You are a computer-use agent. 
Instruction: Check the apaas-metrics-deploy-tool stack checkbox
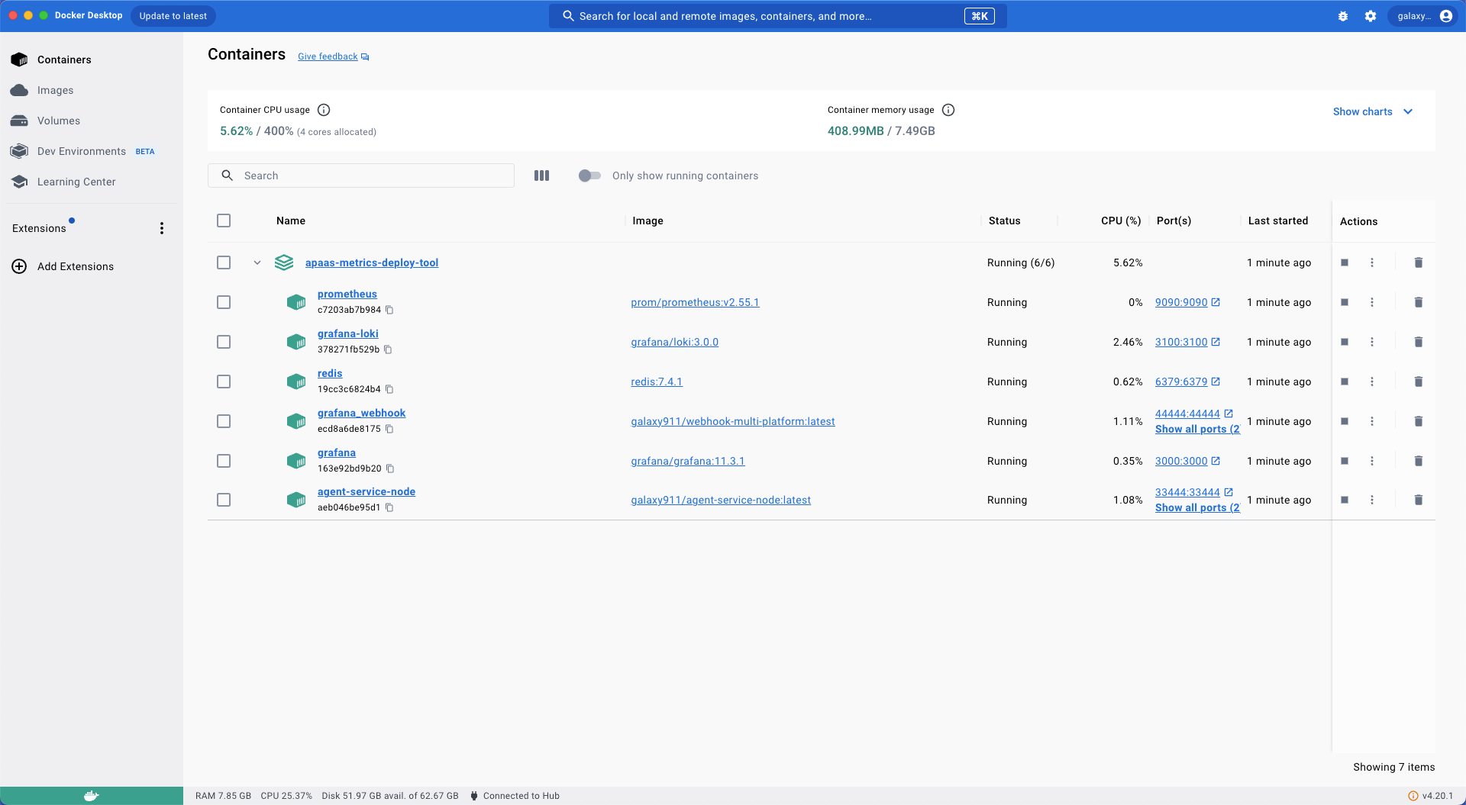tap(224, 262)
